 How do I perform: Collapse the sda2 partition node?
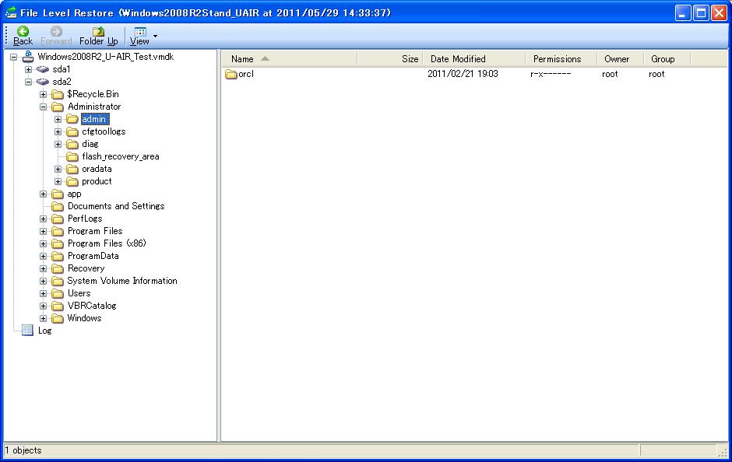pos(28,82)
